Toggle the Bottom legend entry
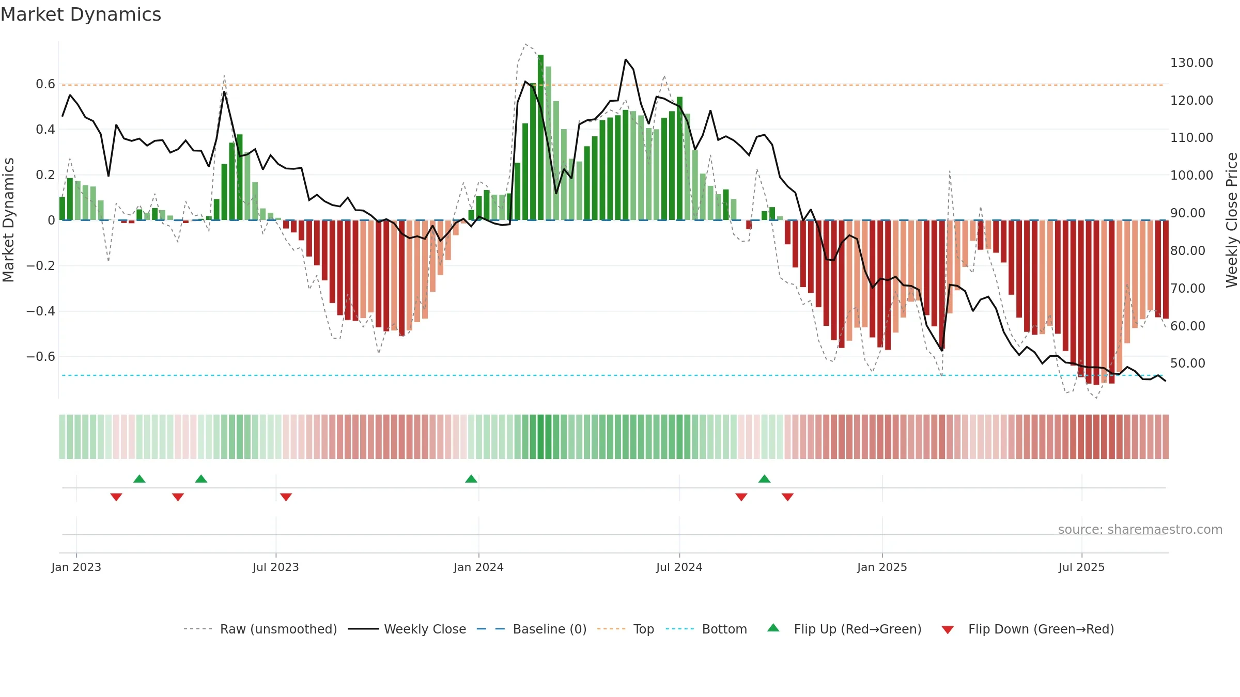Screen dimensions: 1240x697 [706, 629]
